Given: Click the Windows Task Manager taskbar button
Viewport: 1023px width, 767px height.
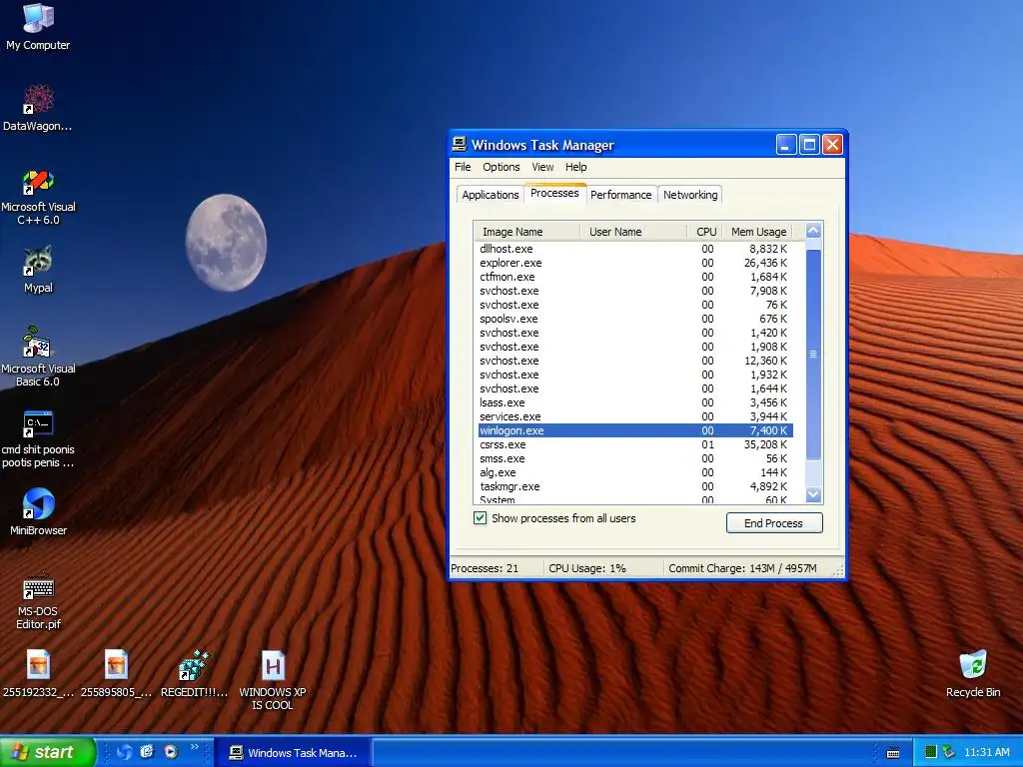Looking at the screenshot, I should click(293, 753).
